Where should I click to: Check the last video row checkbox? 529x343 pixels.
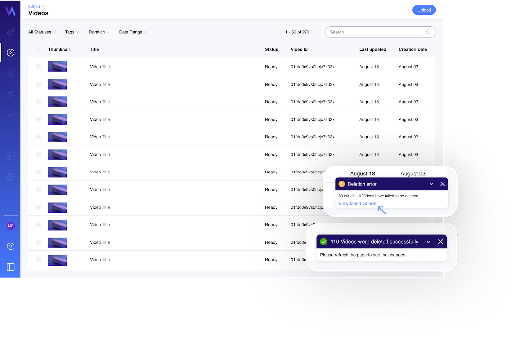pyautogui.click(x=38, y=260)
